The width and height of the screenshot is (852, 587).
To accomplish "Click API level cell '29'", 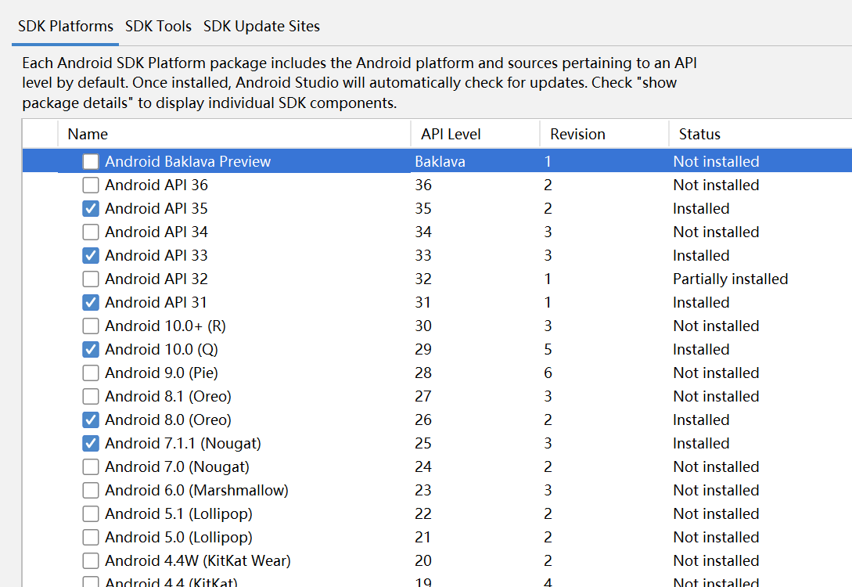I will coord(423,350).
